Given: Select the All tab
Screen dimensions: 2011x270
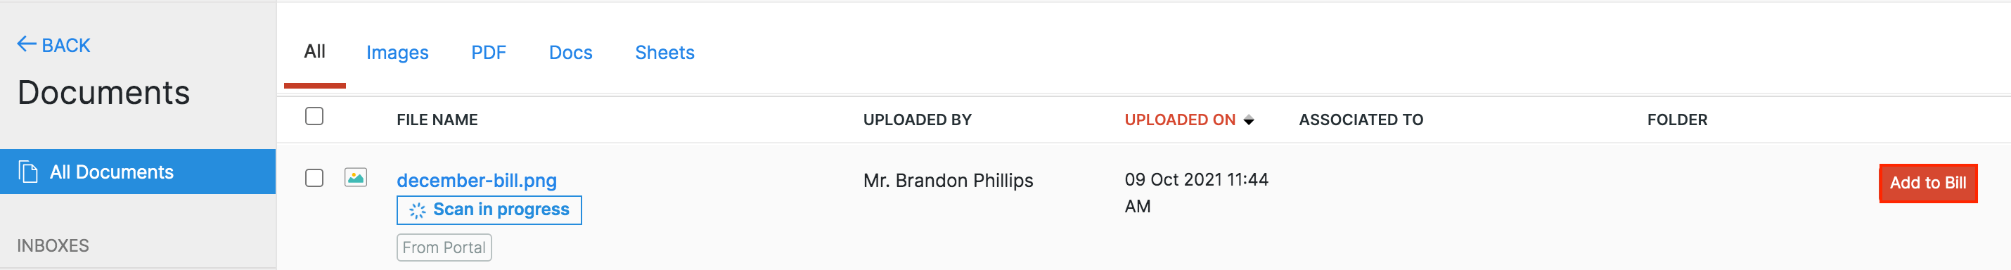Looking at the screenshot, I should [314, 51].
